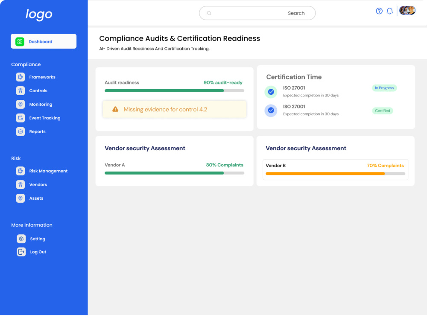
Task: Click the green Dashboard grid icon
Action: [x=20, y=42]
